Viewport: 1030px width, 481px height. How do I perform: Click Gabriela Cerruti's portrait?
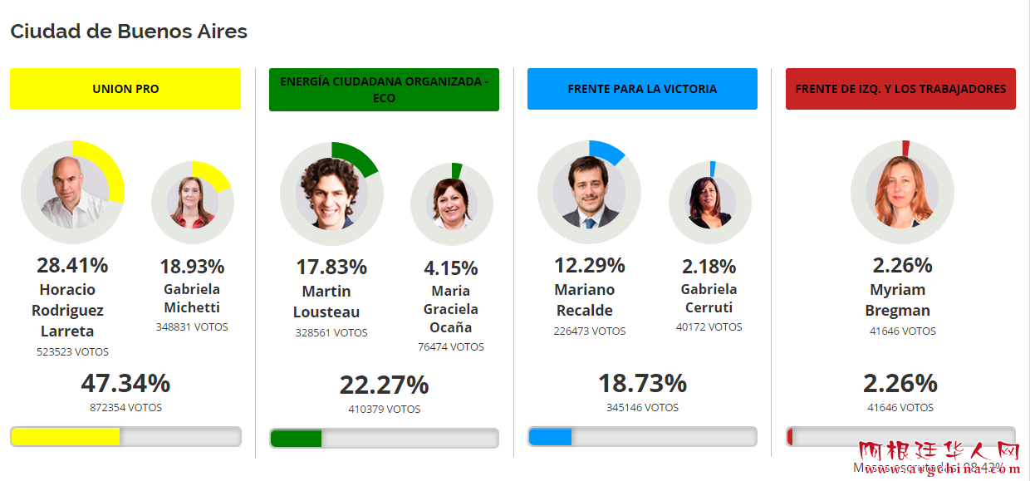[x=709, y=203]
